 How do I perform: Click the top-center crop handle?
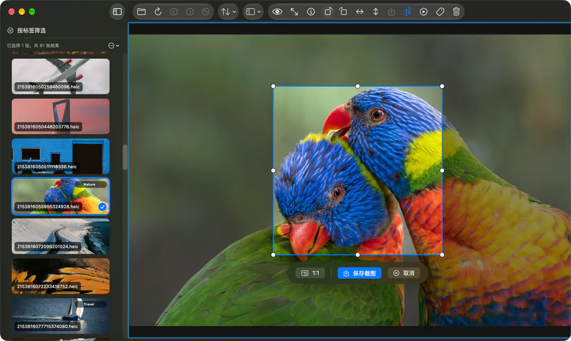[x=357, y=86]
